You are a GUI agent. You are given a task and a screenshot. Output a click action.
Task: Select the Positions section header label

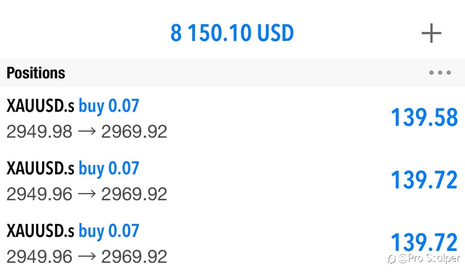point(36,73)
